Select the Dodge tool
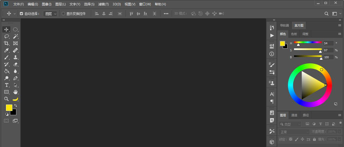This screenshot has width=344, height=147. [6, 78]
